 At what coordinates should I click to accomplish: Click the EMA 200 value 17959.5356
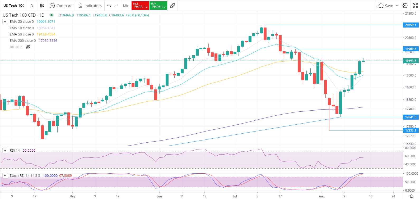pos(48,40)
